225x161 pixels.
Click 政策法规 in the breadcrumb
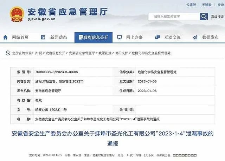(105, 53)
